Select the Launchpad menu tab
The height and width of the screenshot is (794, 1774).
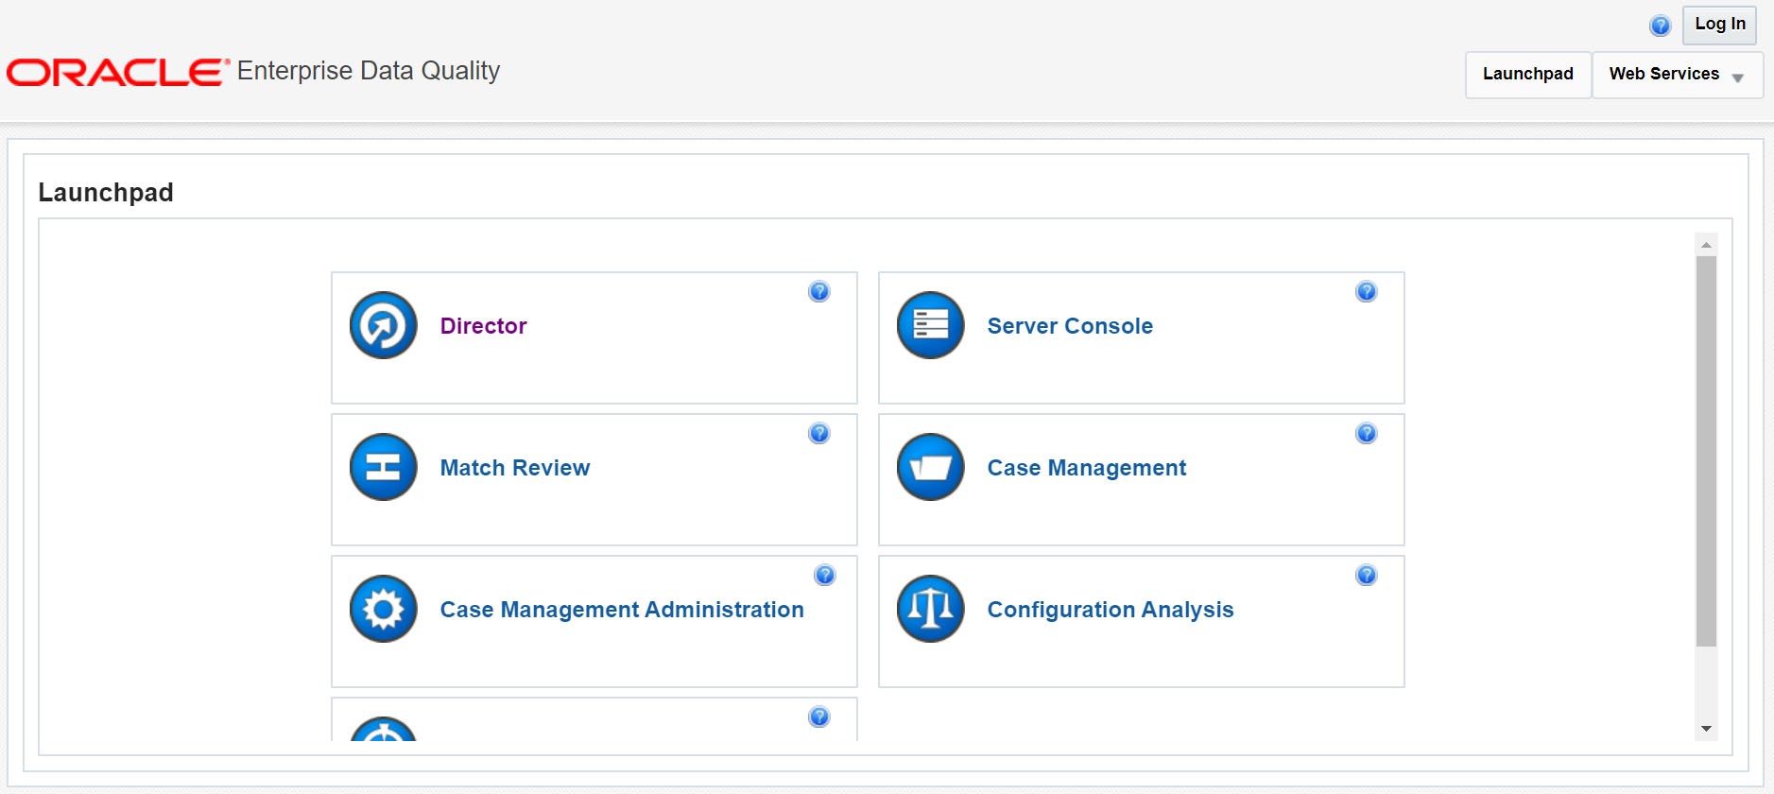pos(1528,75)
